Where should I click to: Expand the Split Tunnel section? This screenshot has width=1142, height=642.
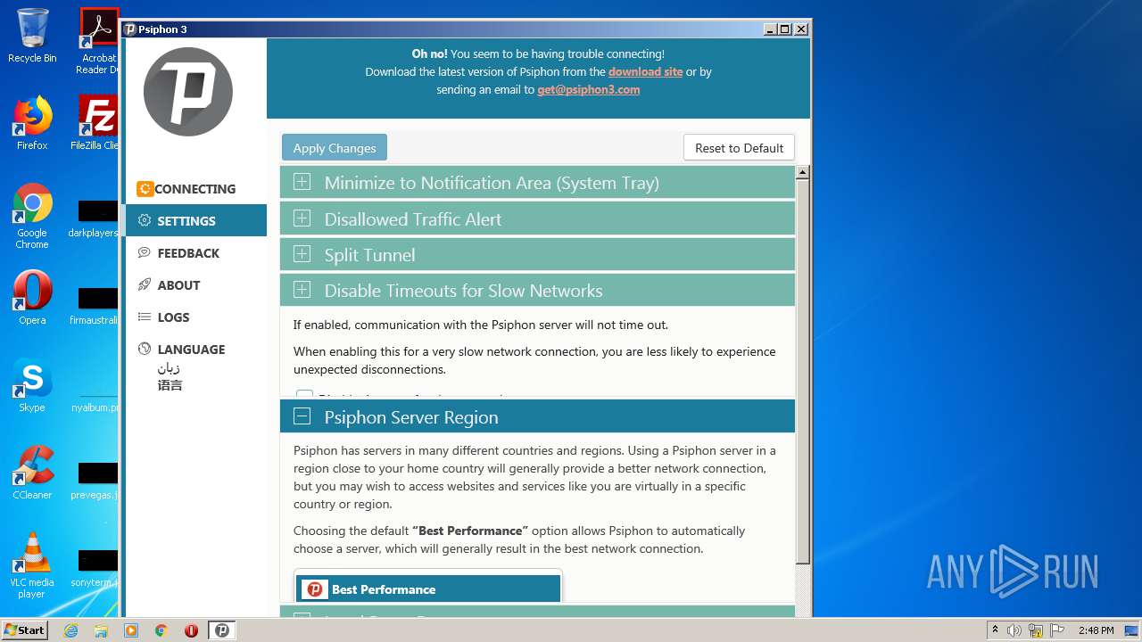(537, 254)
